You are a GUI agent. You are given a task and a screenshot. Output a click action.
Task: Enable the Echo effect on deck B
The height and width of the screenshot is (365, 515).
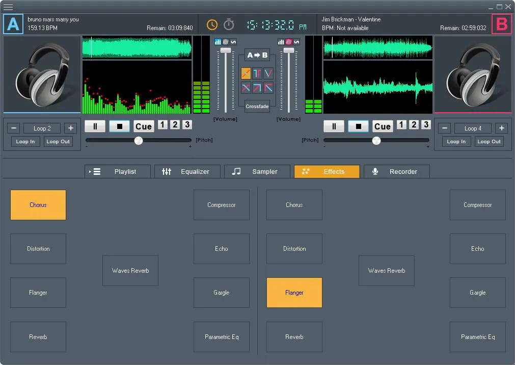(477, 249)
